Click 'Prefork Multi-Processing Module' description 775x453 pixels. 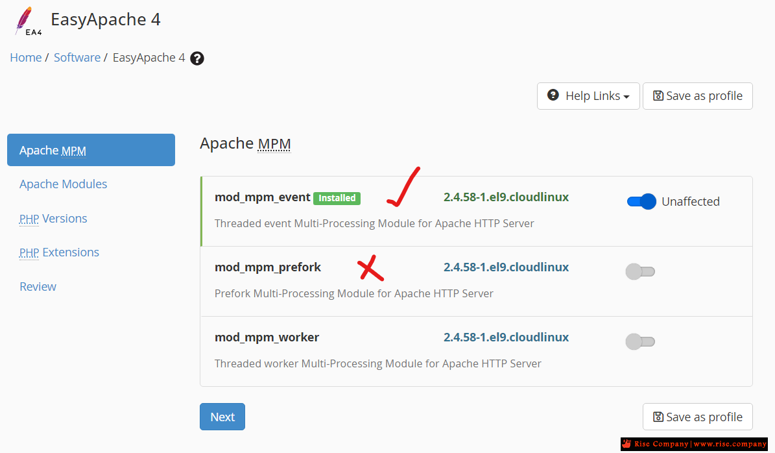tap(354, 294)
